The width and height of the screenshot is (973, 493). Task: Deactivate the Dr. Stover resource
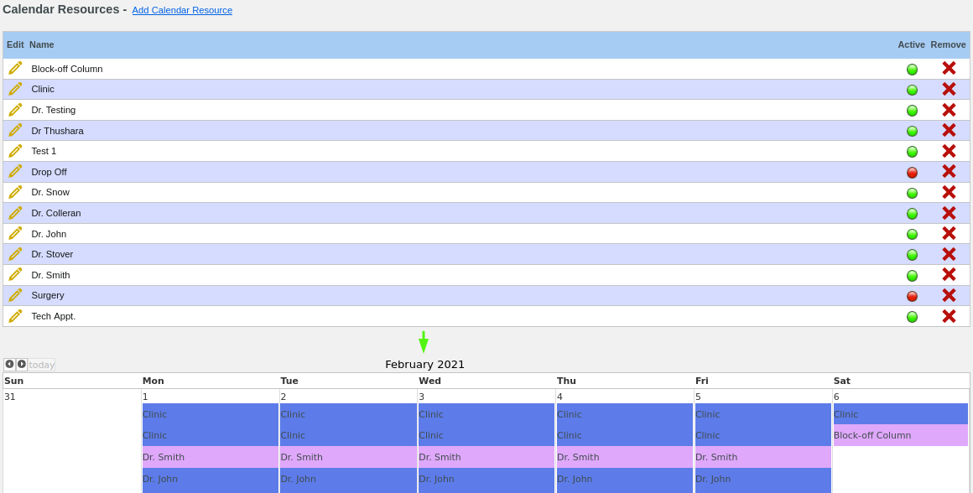913,255
